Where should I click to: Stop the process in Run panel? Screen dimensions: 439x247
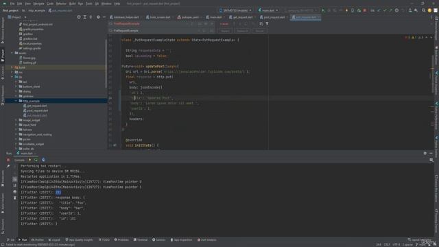tap(8, 160)
